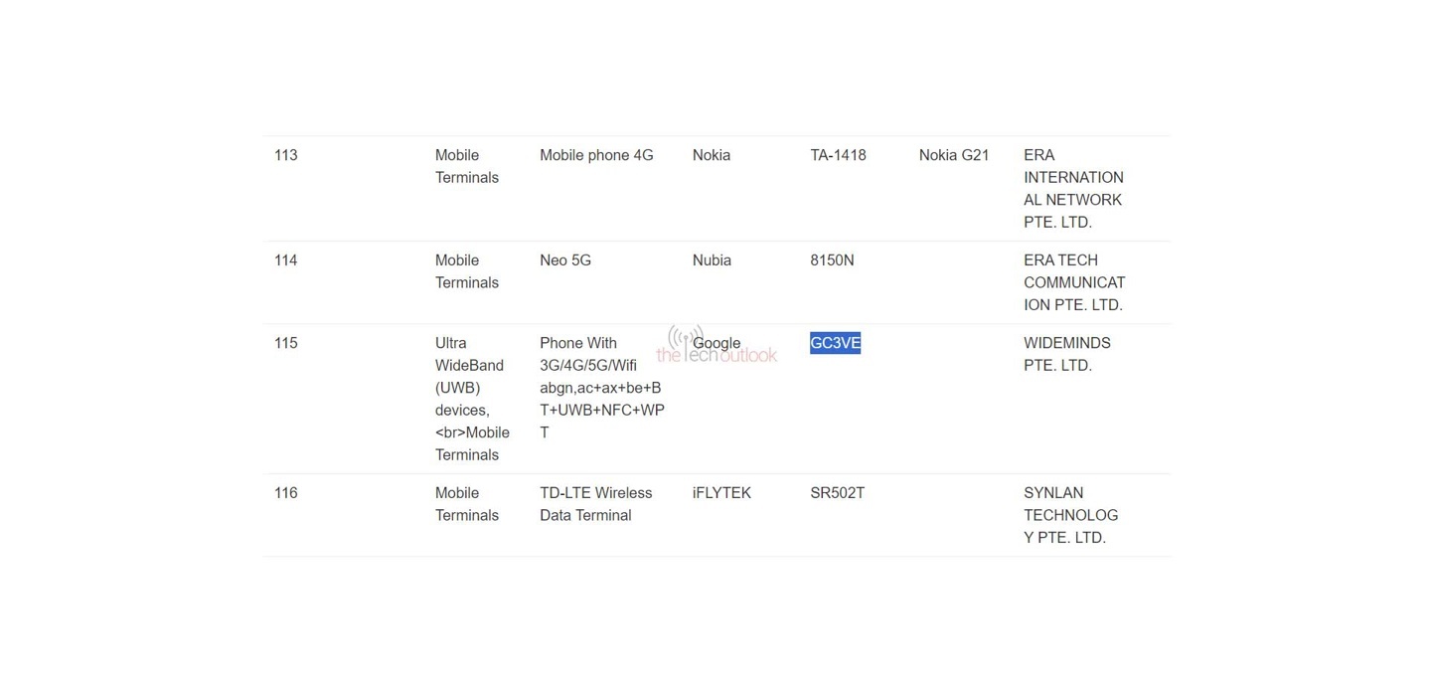
Task: Click the SR502T model cell
Action: click(x=837, y=493)
